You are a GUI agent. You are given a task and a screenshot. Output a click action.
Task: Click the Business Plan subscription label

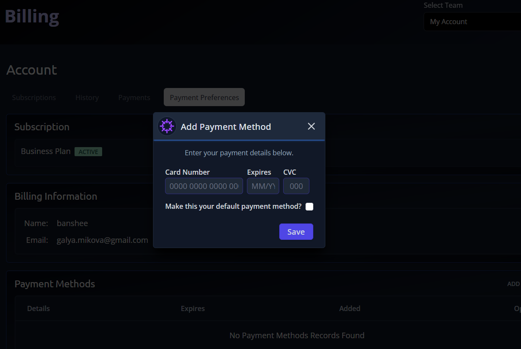tap(46, 151)
